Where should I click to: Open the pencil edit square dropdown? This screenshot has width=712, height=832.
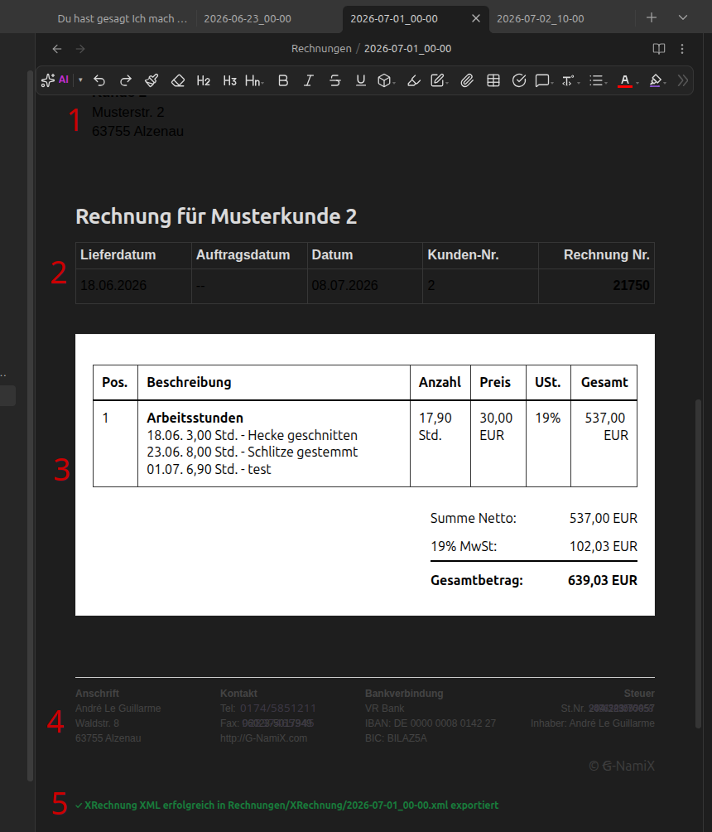click(x=440, y=80)
